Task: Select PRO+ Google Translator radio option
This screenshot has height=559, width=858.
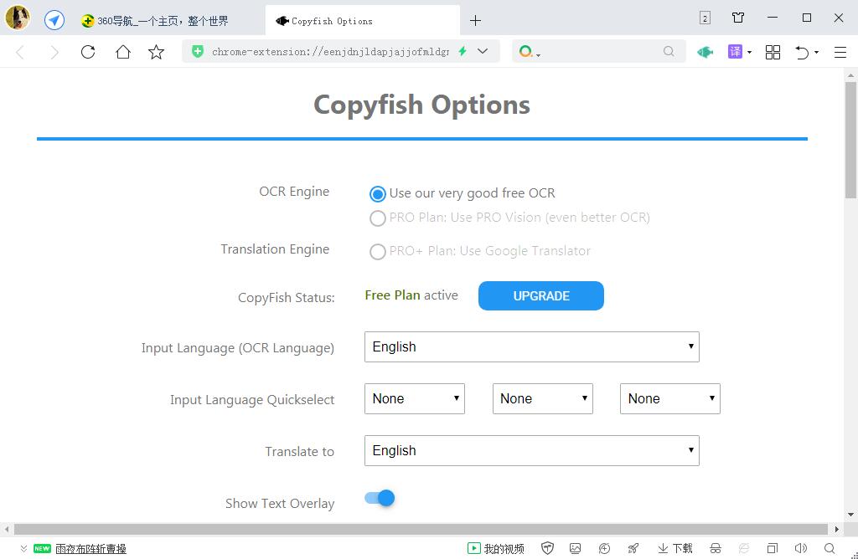Action: coord(378,251)
